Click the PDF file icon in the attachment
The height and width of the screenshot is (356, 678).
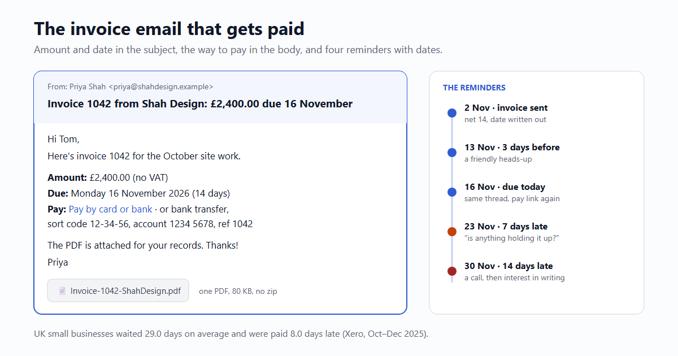(62, 291)
